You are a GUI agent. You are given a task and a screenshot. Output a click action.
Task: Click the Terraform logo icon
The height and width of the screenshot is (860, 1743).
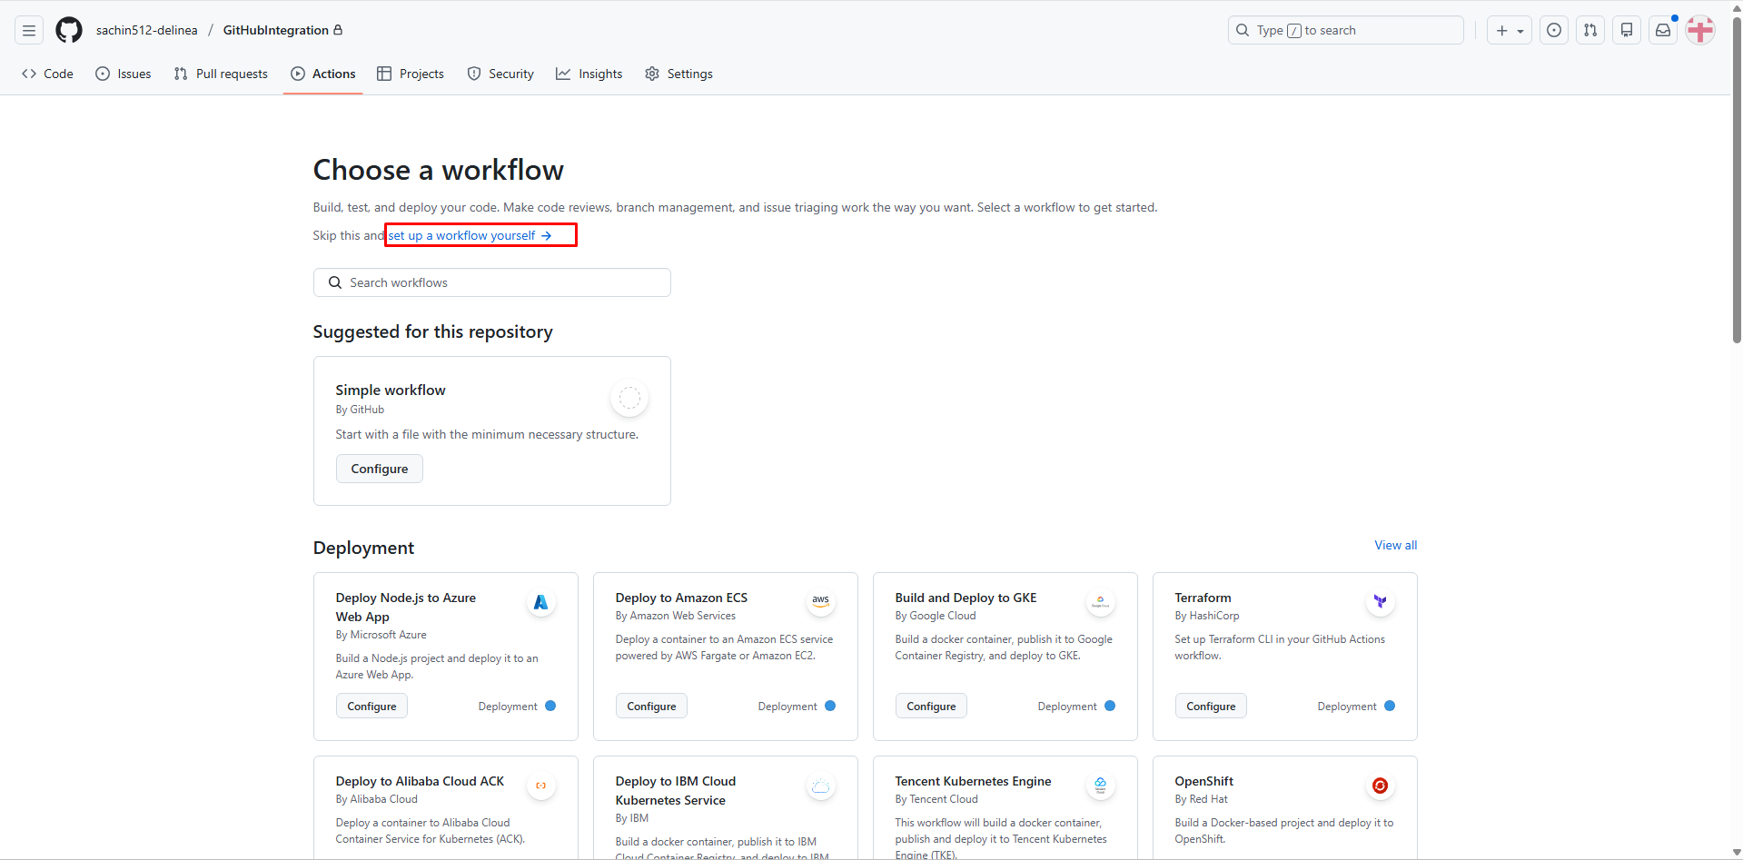tap(1380, 601)
